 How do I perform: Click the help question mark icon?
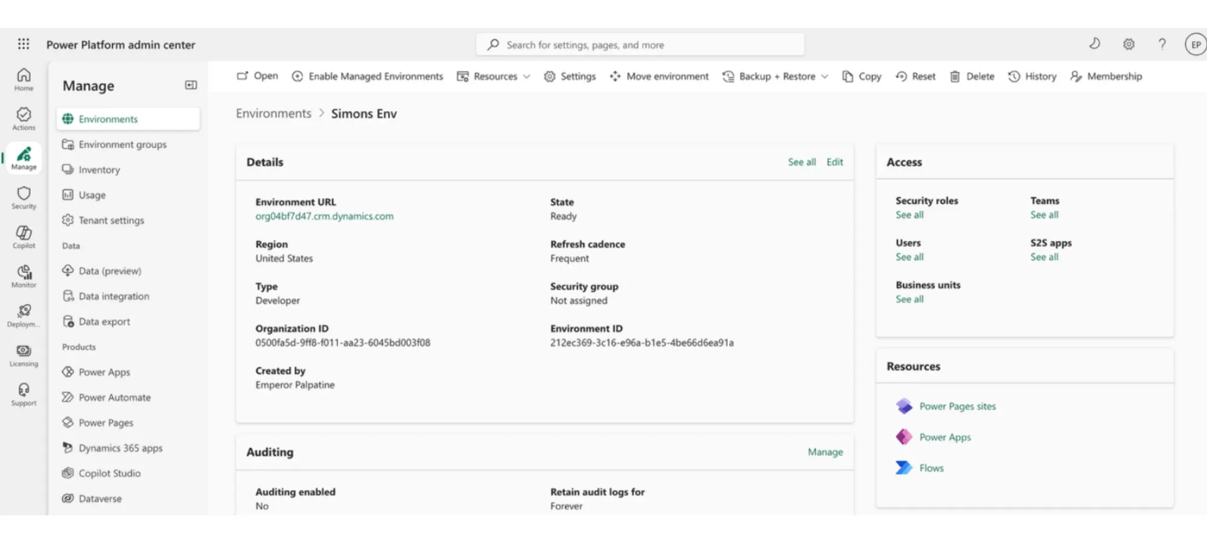click(1162, 44)
